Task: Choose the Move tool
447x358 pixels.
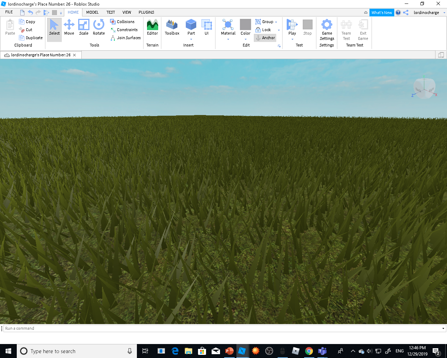Action: click(69, 28)
